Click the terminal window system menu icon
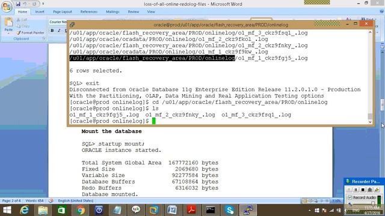The width and height of the screenshot is (385, 216). pos(72,25)
